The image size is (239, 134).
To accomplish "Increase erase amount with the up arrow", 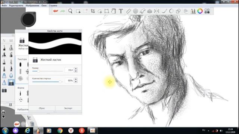I will (76, 79).
